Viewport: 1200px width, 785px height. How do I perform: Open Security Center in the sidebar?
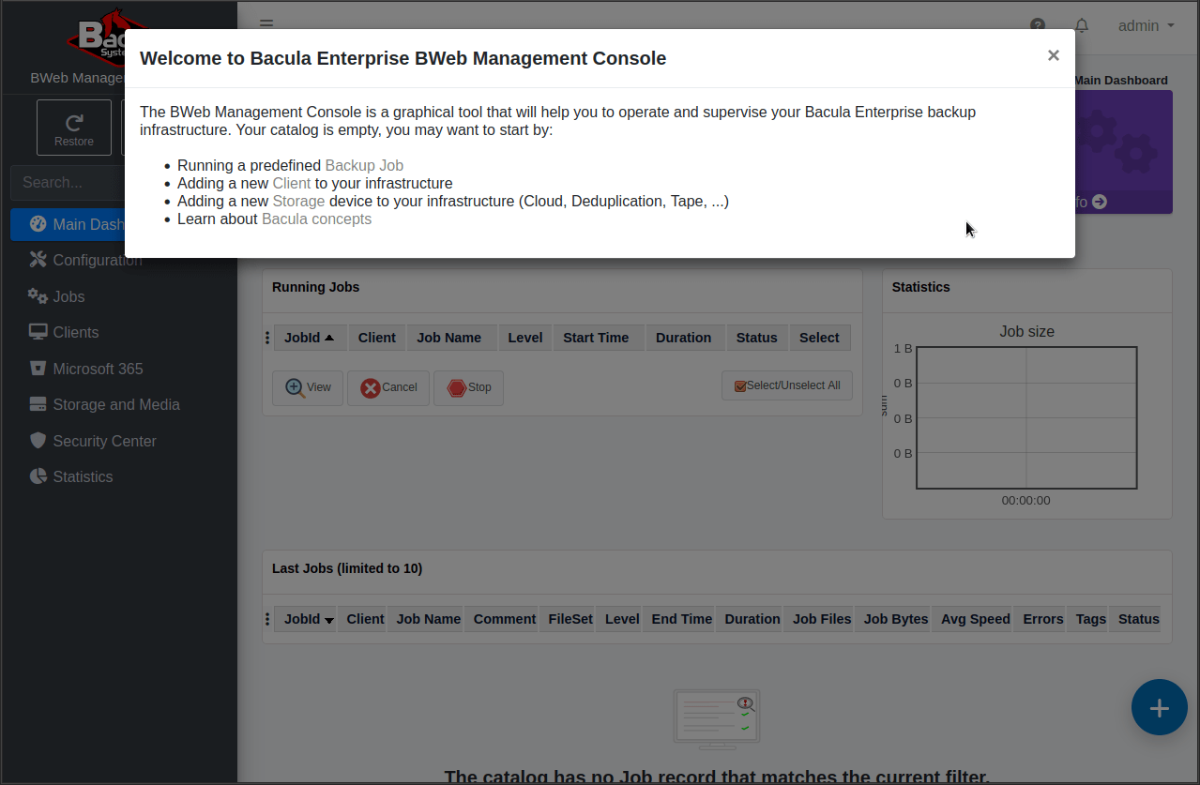pyautogui.click(x=93, y=441)
